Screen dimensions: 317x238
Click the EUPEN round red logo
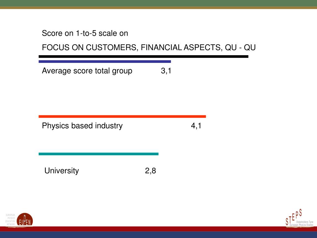25,220
